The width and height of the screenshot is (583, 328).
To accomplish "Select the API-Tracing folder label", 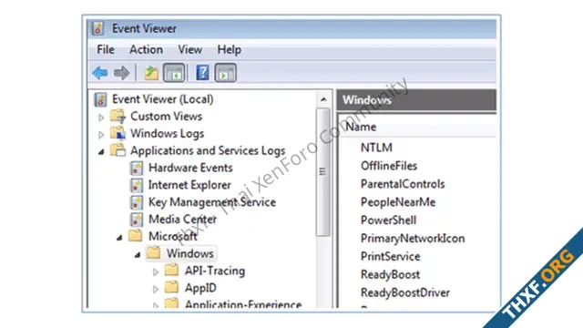I will (x=215, y=271).
